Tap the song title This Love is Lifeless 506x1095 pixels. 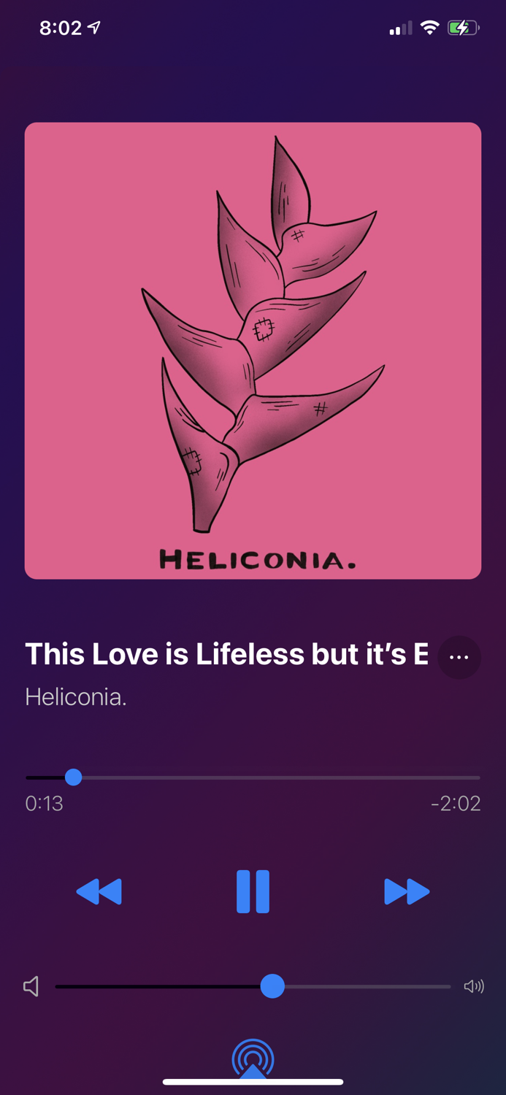pyautogui.click(x=226, y=654)
